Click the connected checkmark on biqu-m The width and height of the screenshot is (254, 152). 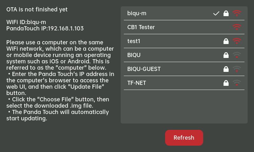216,13
